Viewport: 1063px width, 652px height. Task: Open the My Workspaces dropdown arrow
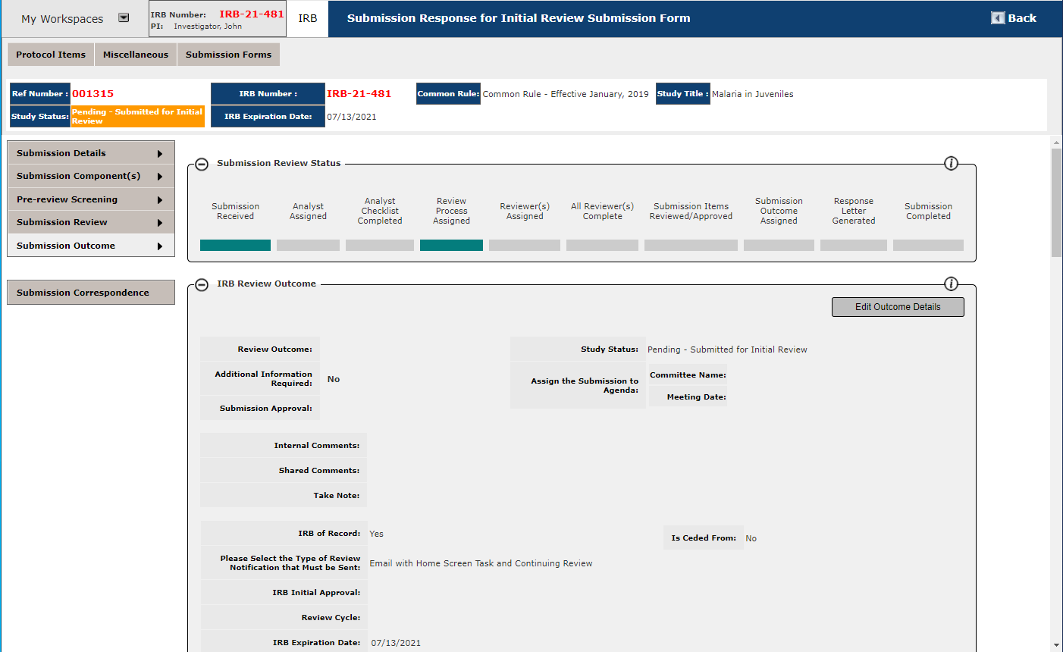pyautogui.click(x=124, y=18)
